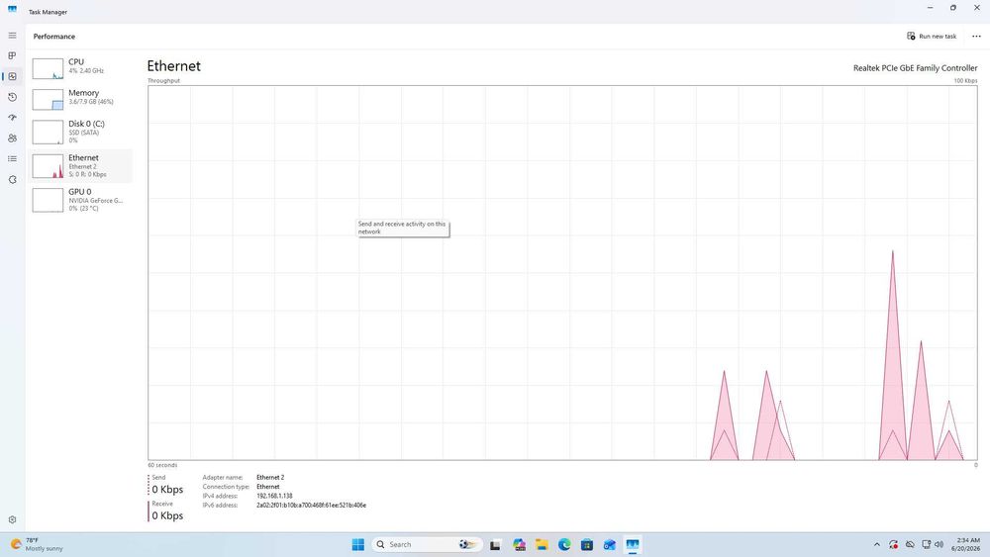Click the Send 0 Kbps value
This screenshot has width=990, height=557.
(x=167, y=490)
